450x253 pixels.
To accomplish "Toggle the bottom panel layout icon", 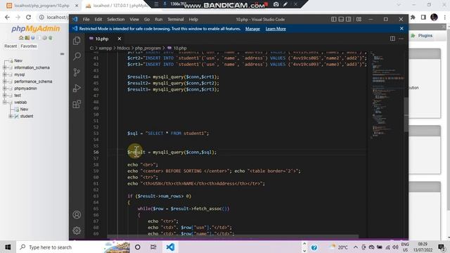I will click(341, 19).
